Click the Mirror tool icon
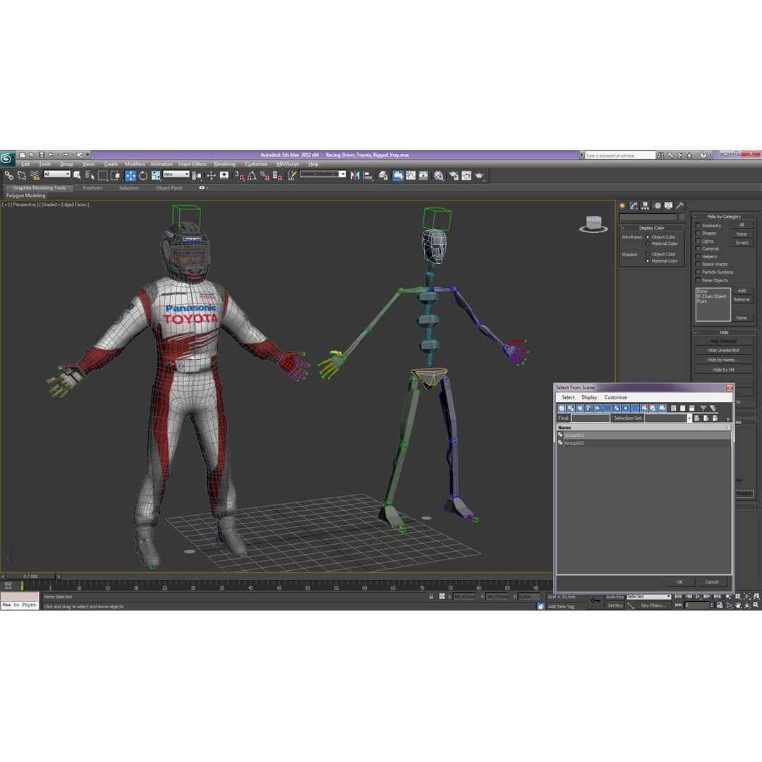 355,176
